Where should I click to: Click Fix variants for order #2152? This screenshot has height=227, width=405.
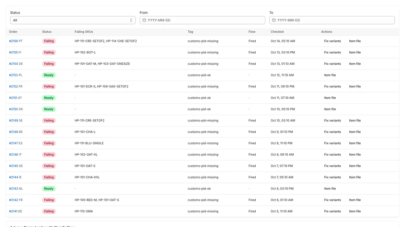(332, 87)
